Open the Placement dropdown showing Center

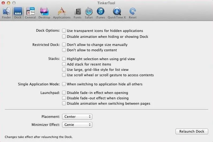pos(77,117)
